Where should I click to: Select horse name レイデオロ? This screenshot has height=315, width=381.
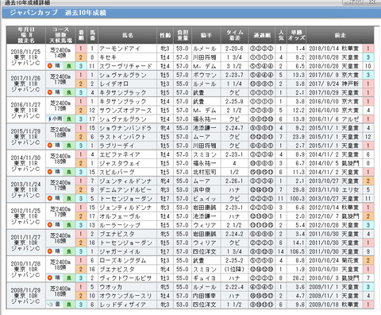point(114,84)
